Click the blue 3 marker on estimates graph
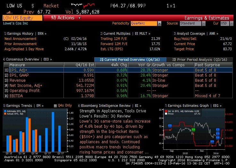The height and width of the screenshot is (168, 236). tap(212, 142)
